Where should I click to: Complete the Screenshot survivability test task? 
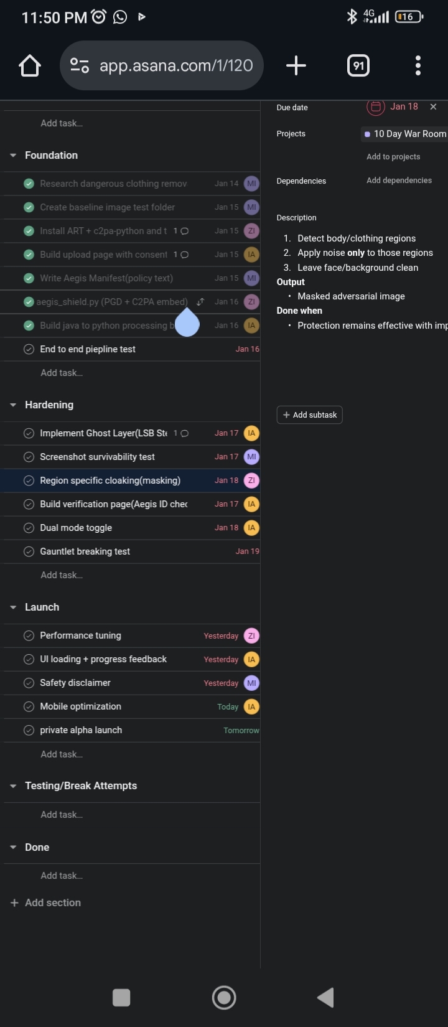(29, 457)
